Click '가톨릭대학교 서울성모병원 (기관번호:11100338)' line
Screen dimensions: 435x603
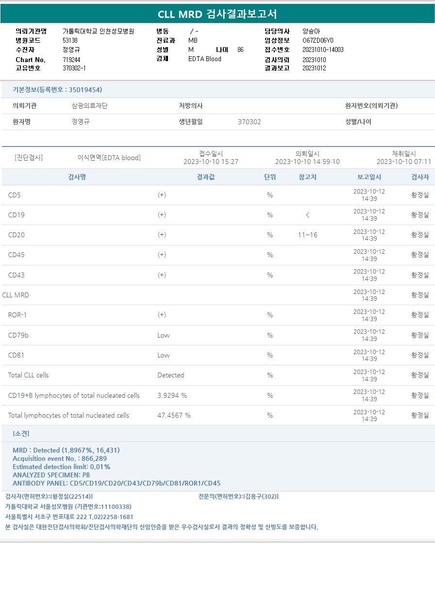[68, 506]
